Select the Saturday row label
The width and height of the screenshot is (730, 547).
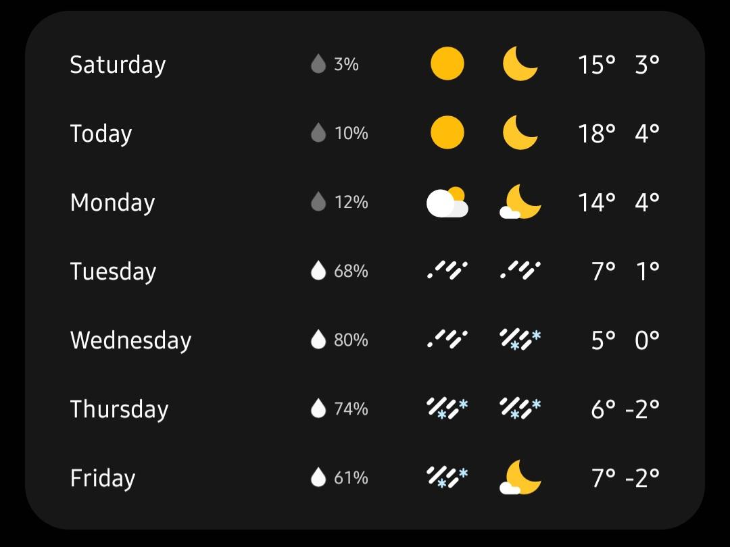(118, 64)
